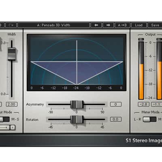Screen dimensions: 162x162
Task: Click the Rotation value box showing 0.0
Action: click(x=115, y=119)
